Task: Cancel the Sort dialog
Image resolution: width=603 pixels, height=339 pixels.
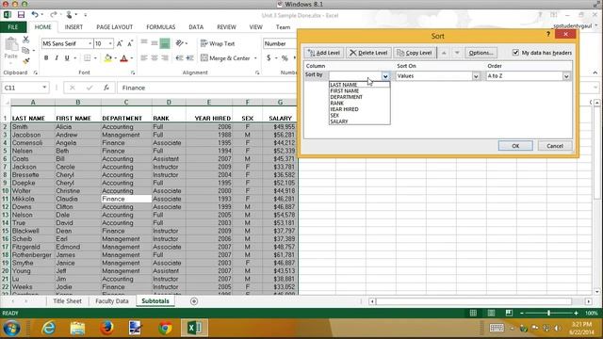Action: pos(555,146)
